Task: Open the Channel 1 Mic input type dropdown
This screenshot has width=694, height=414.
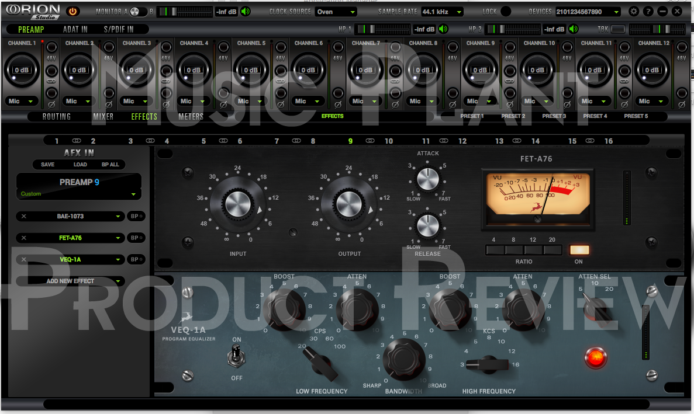Action: 21,101
